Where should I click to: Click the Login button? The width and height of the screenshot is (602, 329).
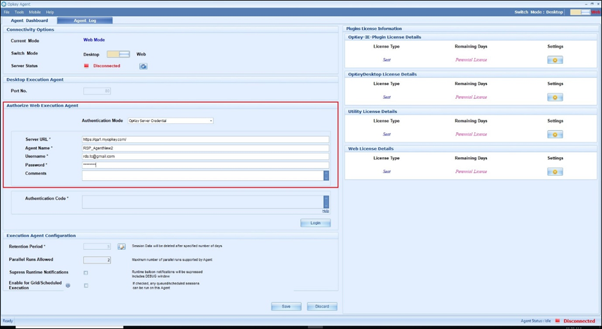click(316, 223)
